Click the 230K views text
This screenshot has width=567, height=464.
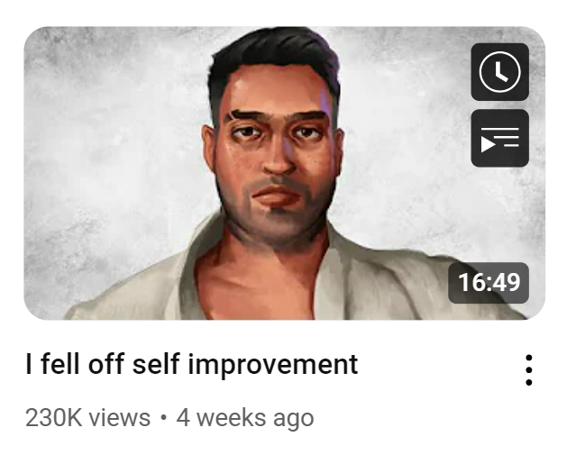[87, 418]
